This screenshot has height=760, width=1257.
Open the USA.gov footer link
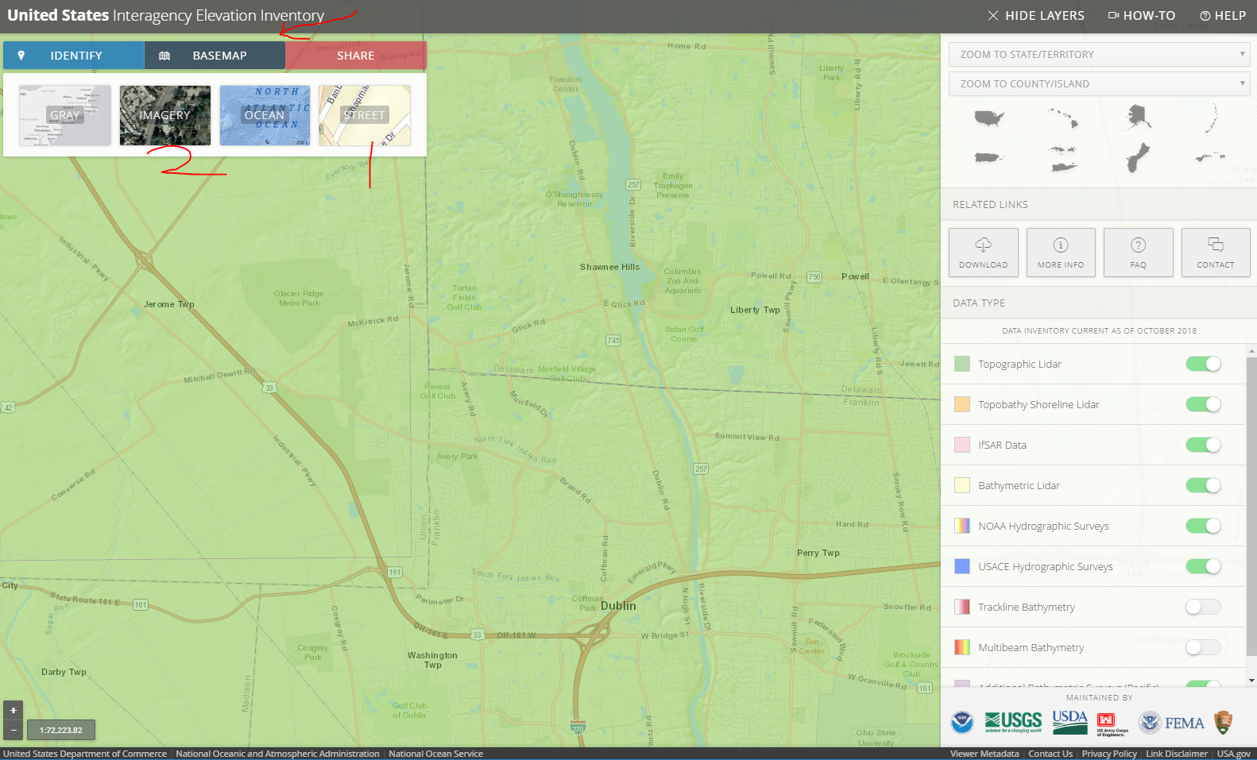pyautogui.click(x=1234, y=754)
